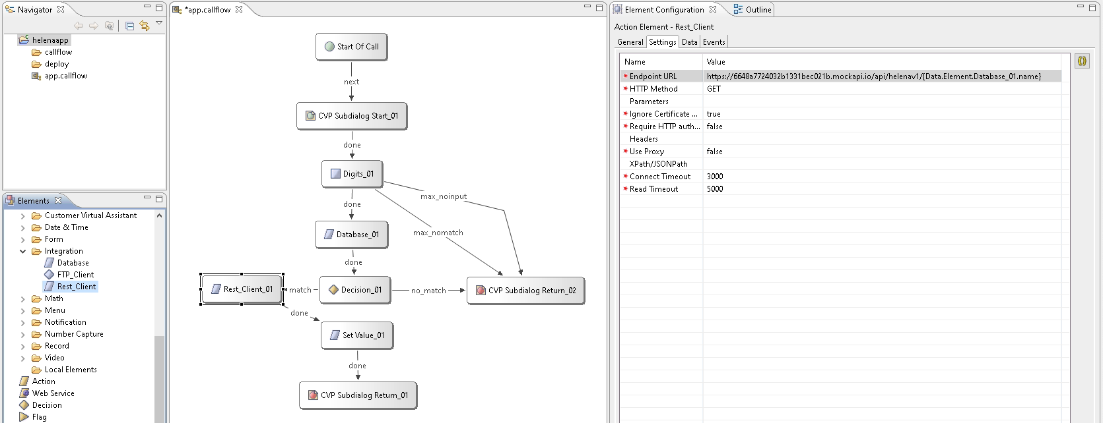
Task: Toggle Link with Editor in Navigator
Action: pos(144,26)
